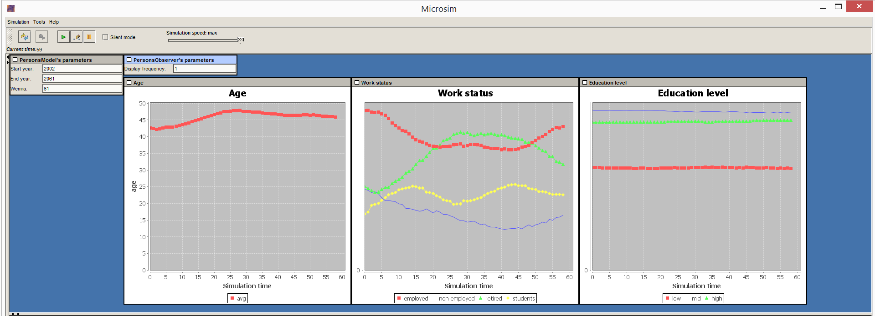
Task: Click the Work status chart window icon
Action: 357,82
